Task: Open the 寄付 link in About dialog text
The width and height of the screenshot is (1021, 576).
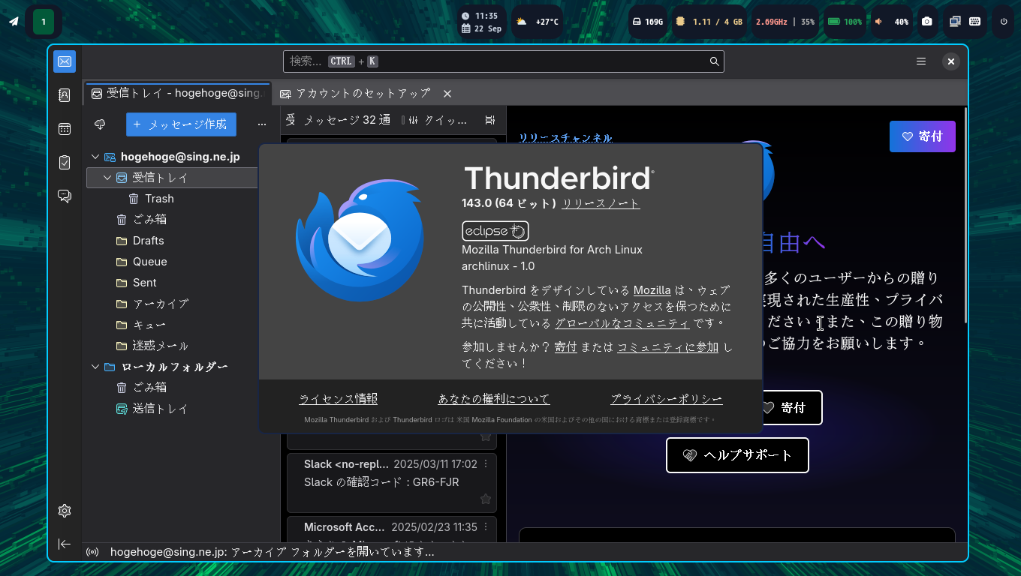Action: click(565, 347)
